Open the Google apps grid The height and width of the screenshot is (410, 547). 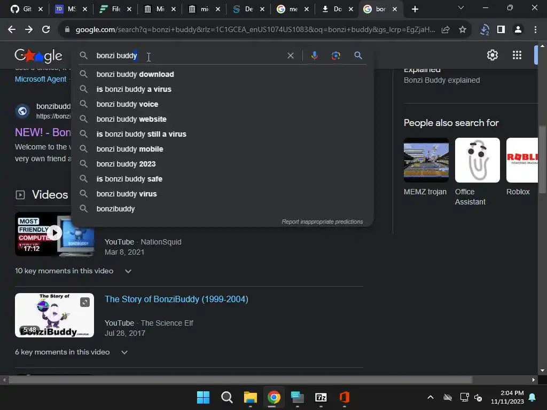517,55
